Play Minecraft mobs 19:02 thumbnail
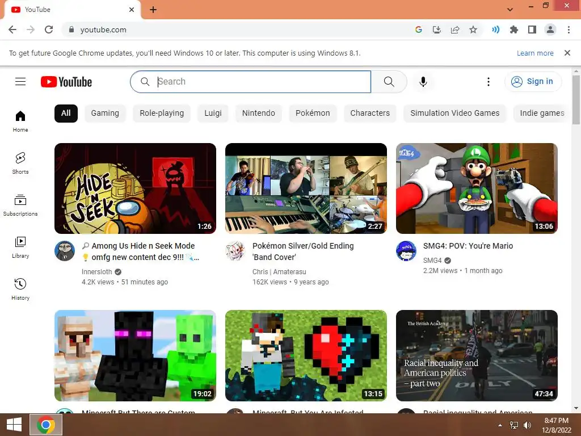 point(135,355)
